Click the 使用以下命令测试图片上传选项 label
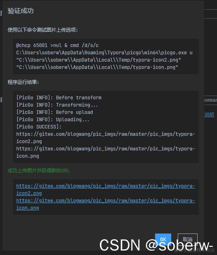The width and height of the screenshot is (217, 255). 43,30
